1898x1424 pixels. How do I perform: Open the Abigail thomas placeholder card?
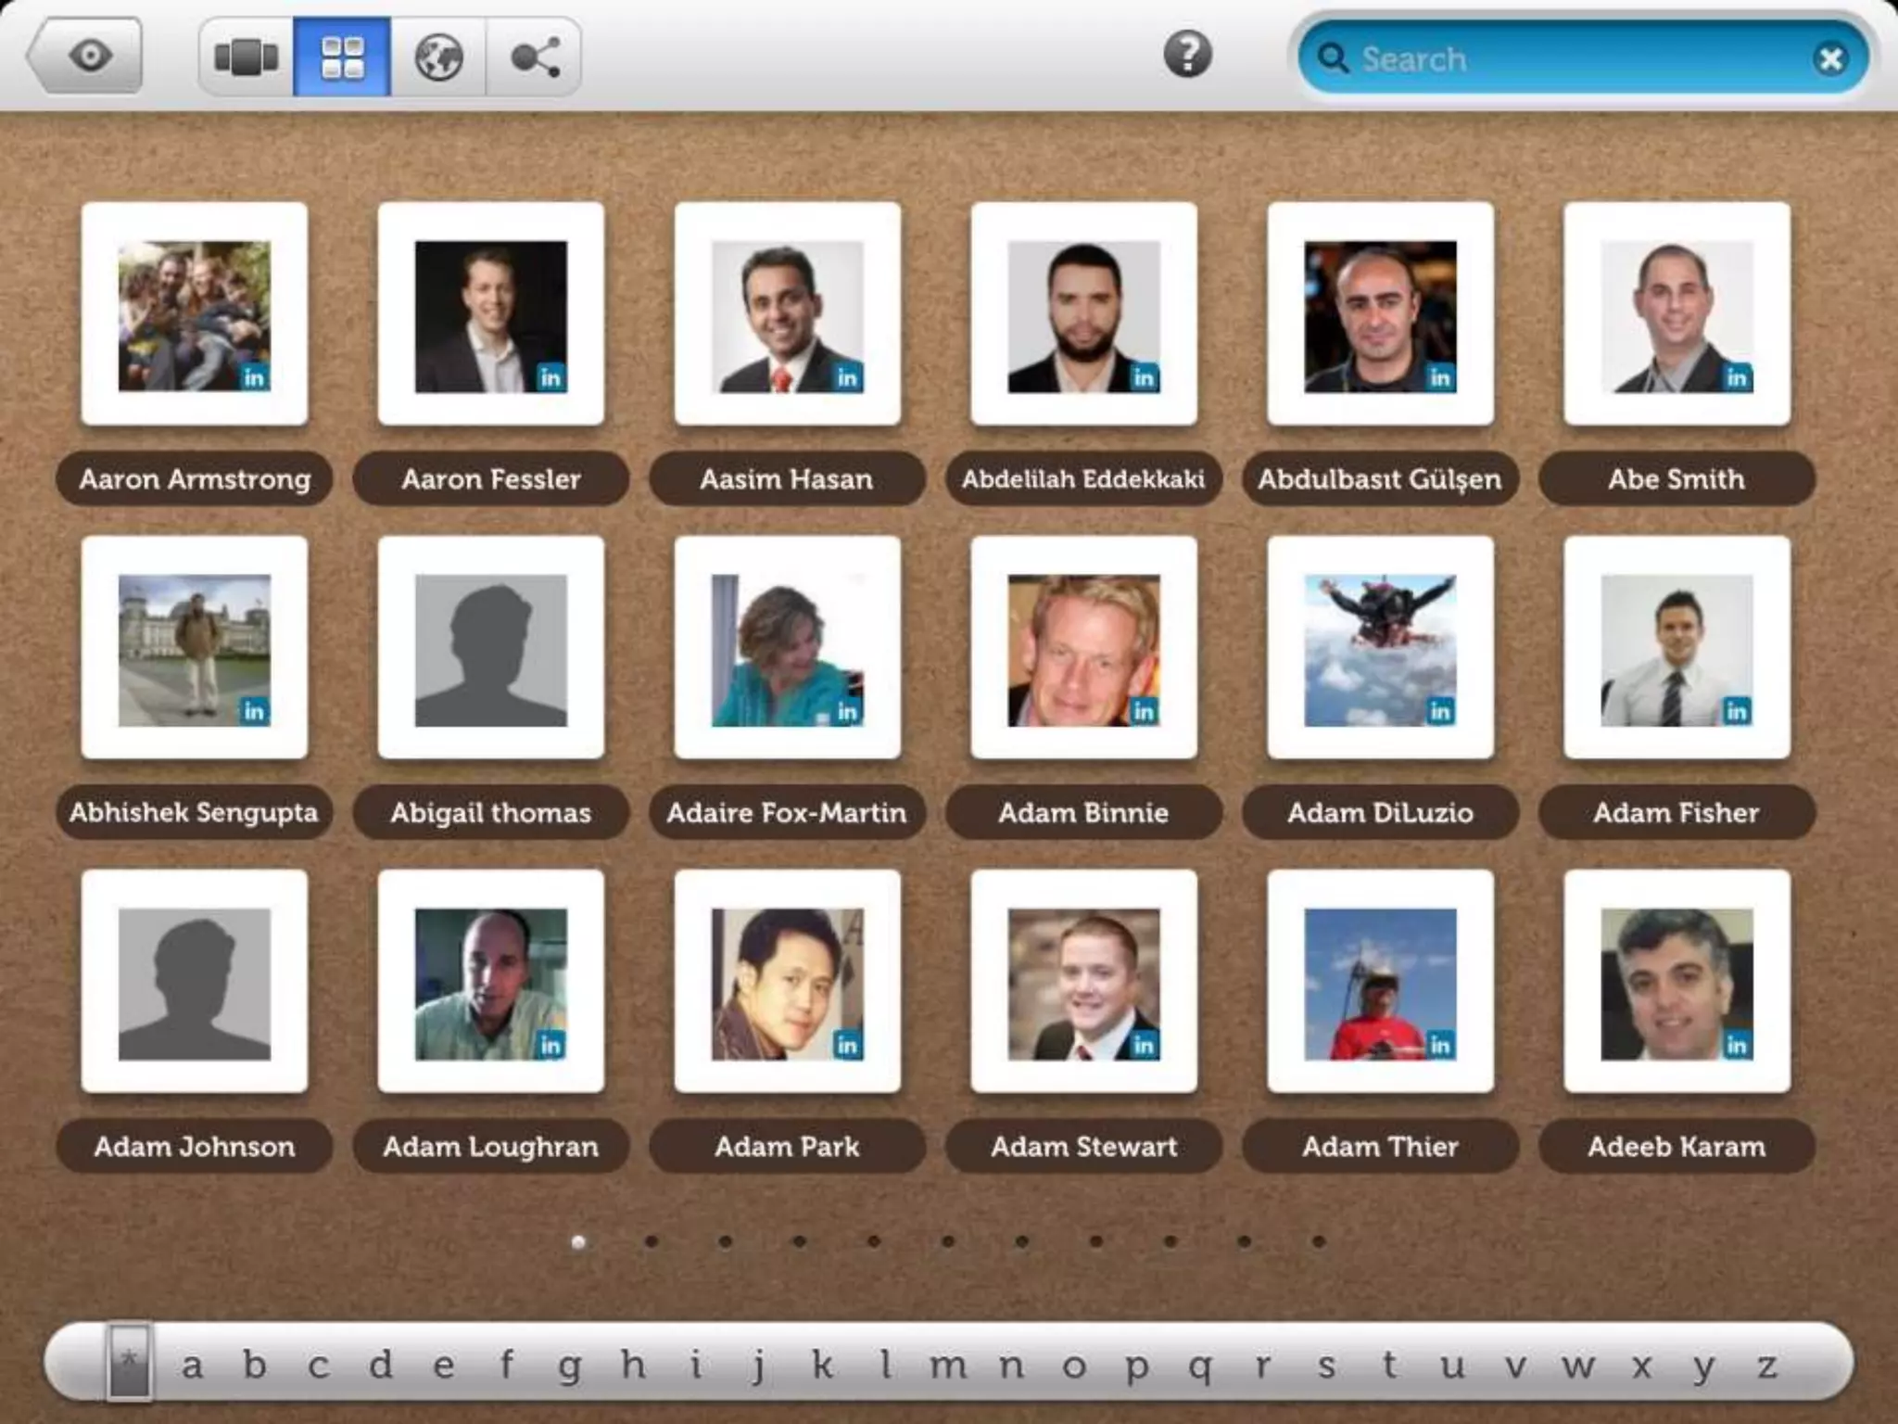pos(491,649)
